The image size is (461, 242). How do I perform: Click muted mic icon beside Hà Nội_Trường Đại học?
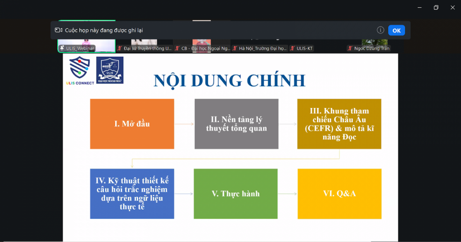(x=235, y=48)
